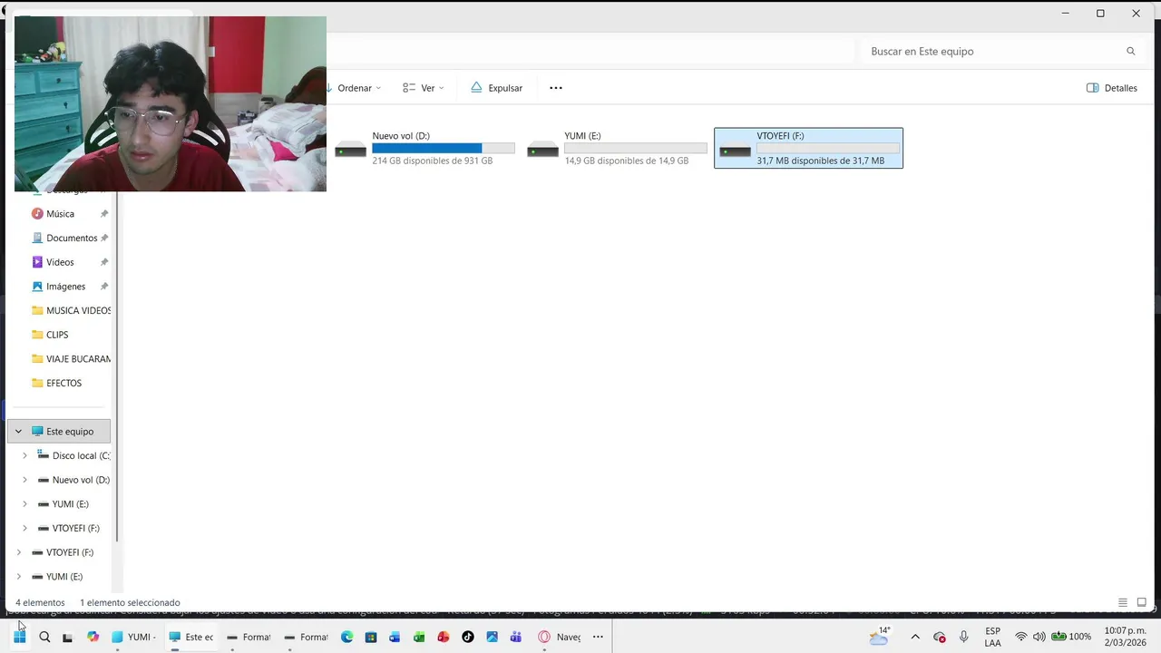This screenshot has height=653, width=1161.
Task: Switch ESP LAA input language
Action: (x=993, y=637)
